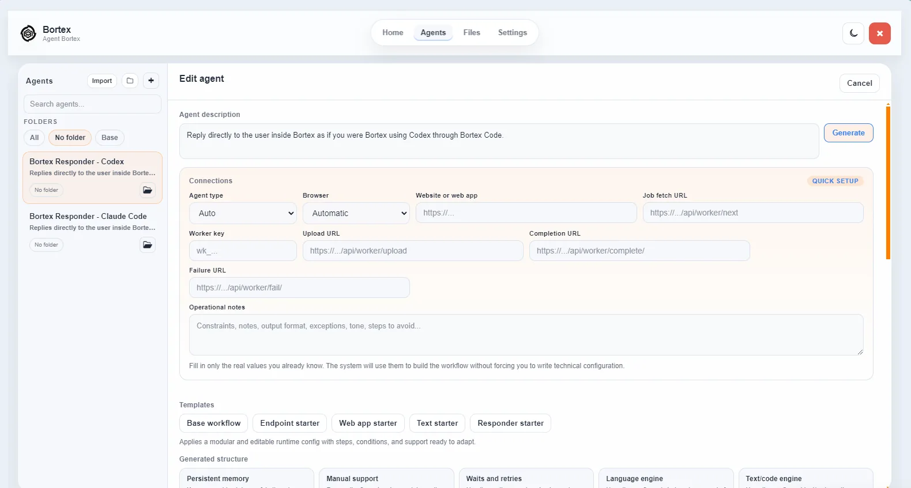The height and width of the screenshot is (488, 911).
Task: Open the Home tab
Action: coord(393,33)
